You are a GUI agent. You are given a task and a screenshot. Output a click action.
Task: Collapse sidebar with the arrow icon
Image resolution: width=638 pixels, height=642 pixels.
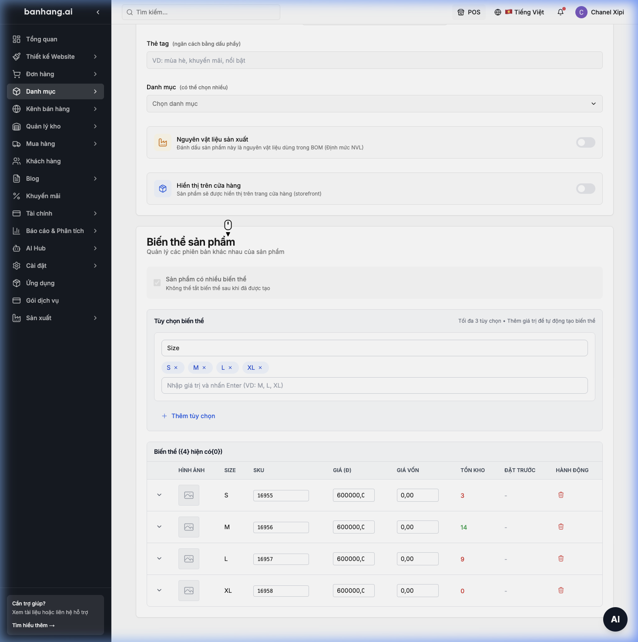[x=98, y=12]
